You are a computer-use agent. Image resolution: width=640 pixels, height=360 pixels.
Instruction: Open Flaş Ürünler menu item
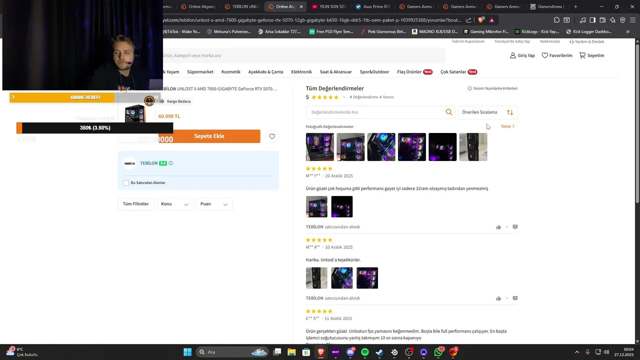click(414, 72)
